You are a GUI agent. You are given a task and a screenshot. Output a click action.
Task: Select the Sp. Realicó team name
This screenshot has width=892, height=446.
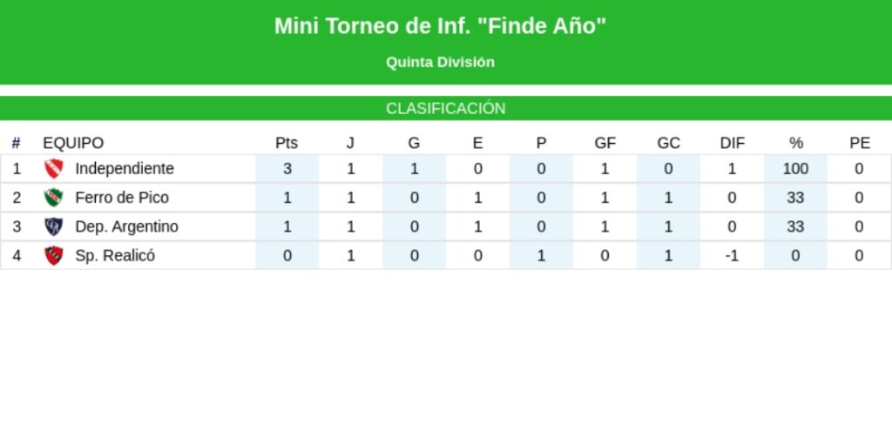(115, 256)
